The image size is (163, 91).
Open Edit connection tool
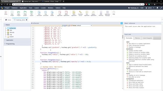click(x=46, y=13)
